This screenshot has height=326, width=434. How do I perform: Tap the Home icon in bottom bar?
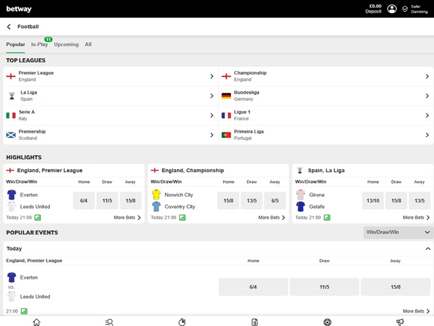click(x=36, y=322)
